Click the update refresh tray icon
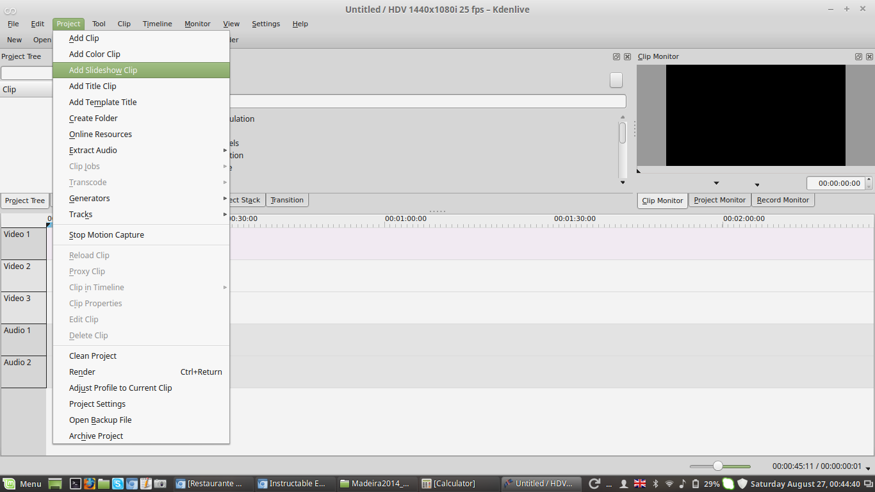875x492 pixels. [594, 484]
